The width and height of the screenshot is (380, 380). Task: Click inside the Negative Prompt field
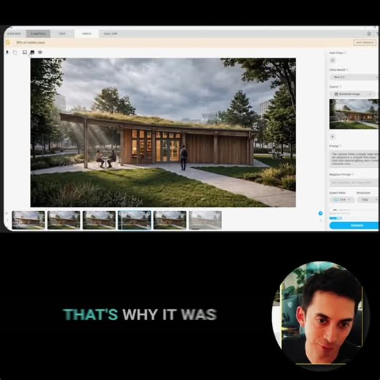(x=354, y=183)
